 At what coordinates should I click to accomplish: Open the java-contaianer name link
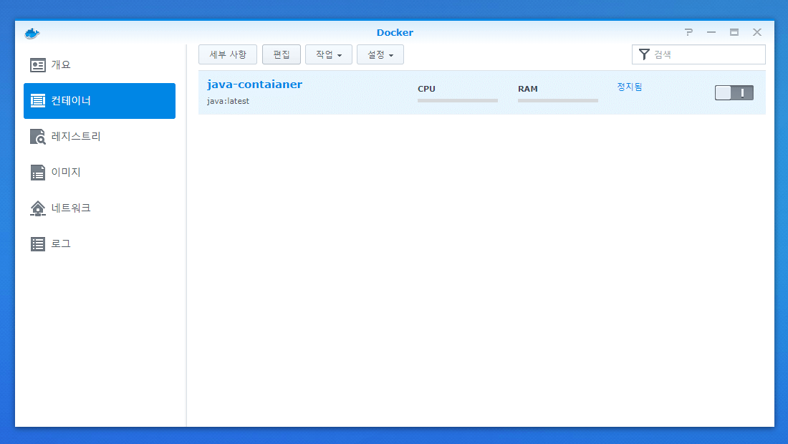coord(255,85)
